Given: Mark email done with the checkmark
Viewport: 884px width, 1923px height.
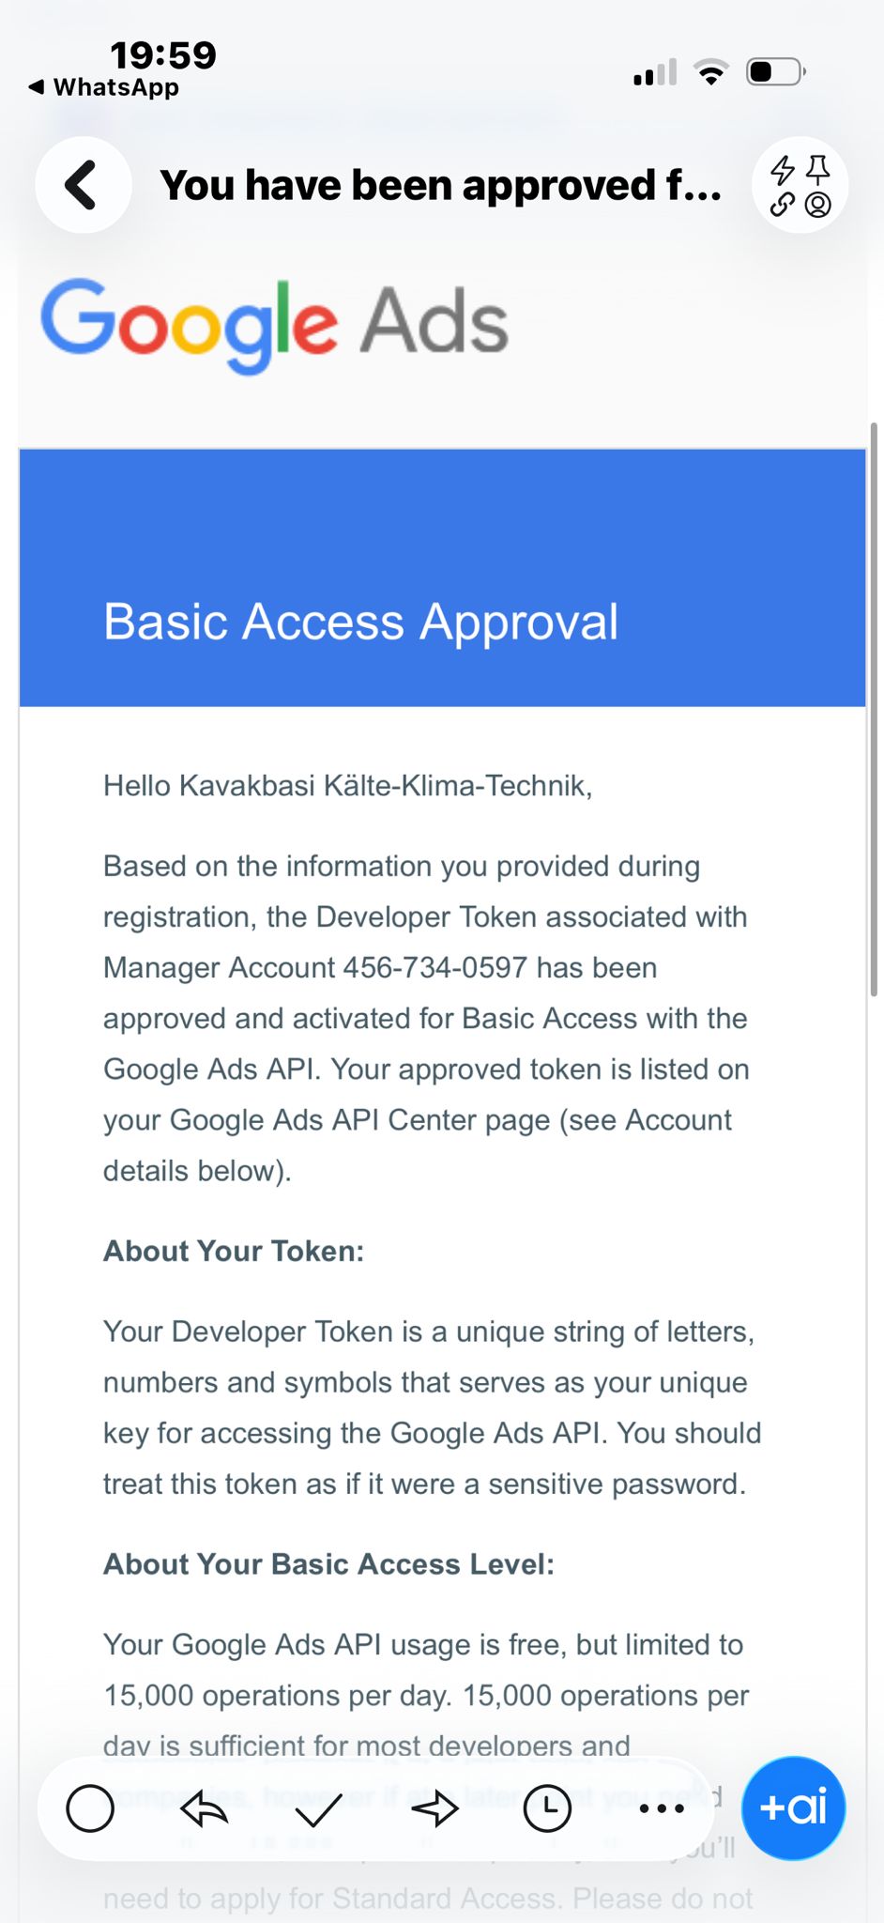Looking at the screenshot, I should (318, 1808).
